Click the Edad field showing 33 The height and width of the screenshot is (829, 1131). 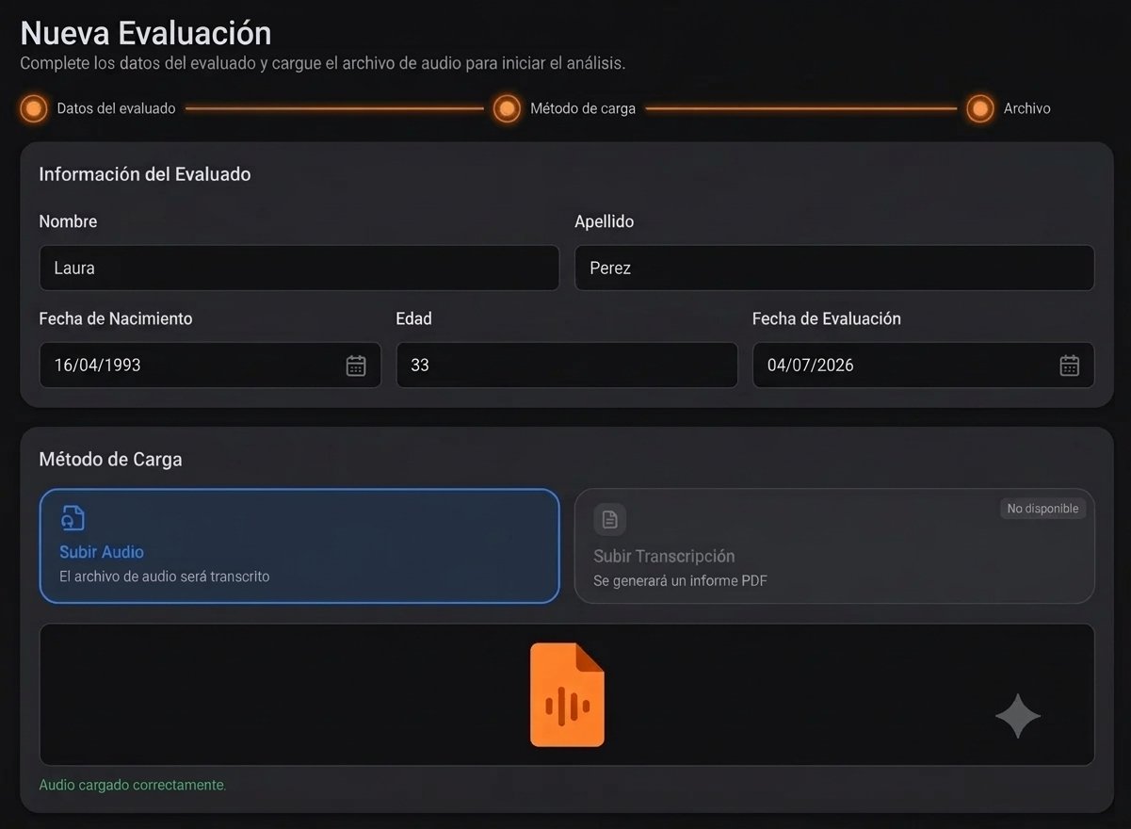[567, 365]
